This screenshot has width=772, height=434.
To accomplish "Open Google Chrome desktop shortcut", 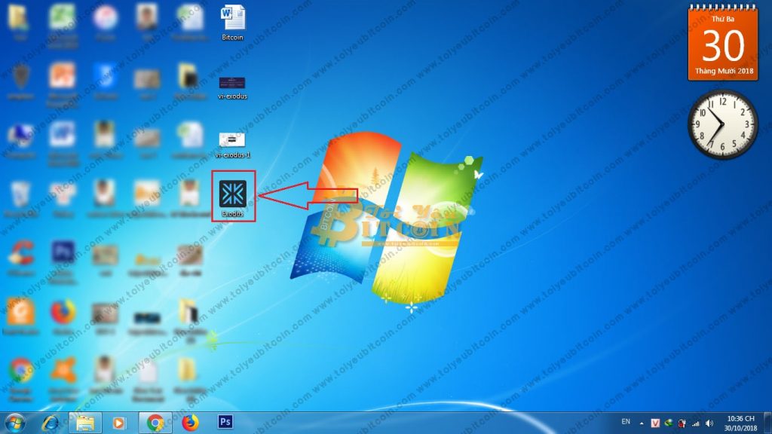I will 21,370.
